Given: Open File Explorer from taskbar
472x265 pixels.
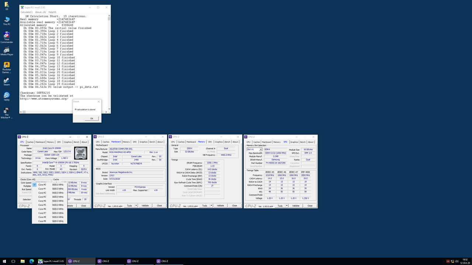Looking at the screenshot, I should coord(22,261).
